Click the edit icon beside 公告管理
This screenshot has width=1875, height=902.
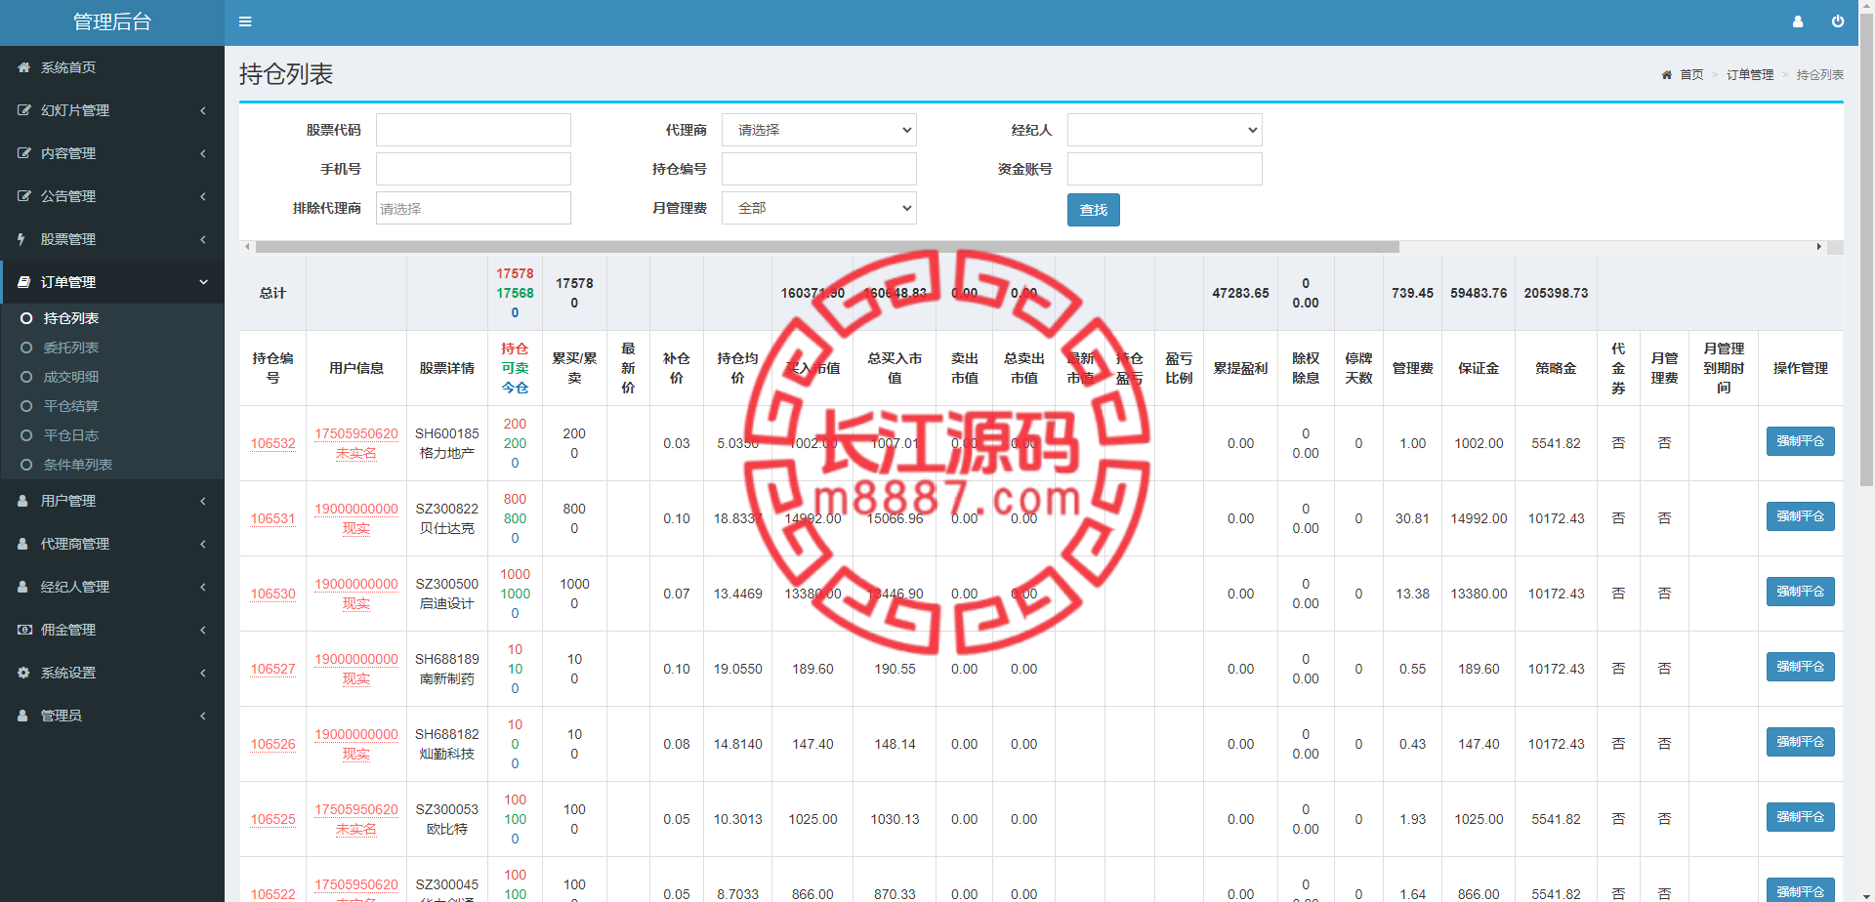point(23,196)
